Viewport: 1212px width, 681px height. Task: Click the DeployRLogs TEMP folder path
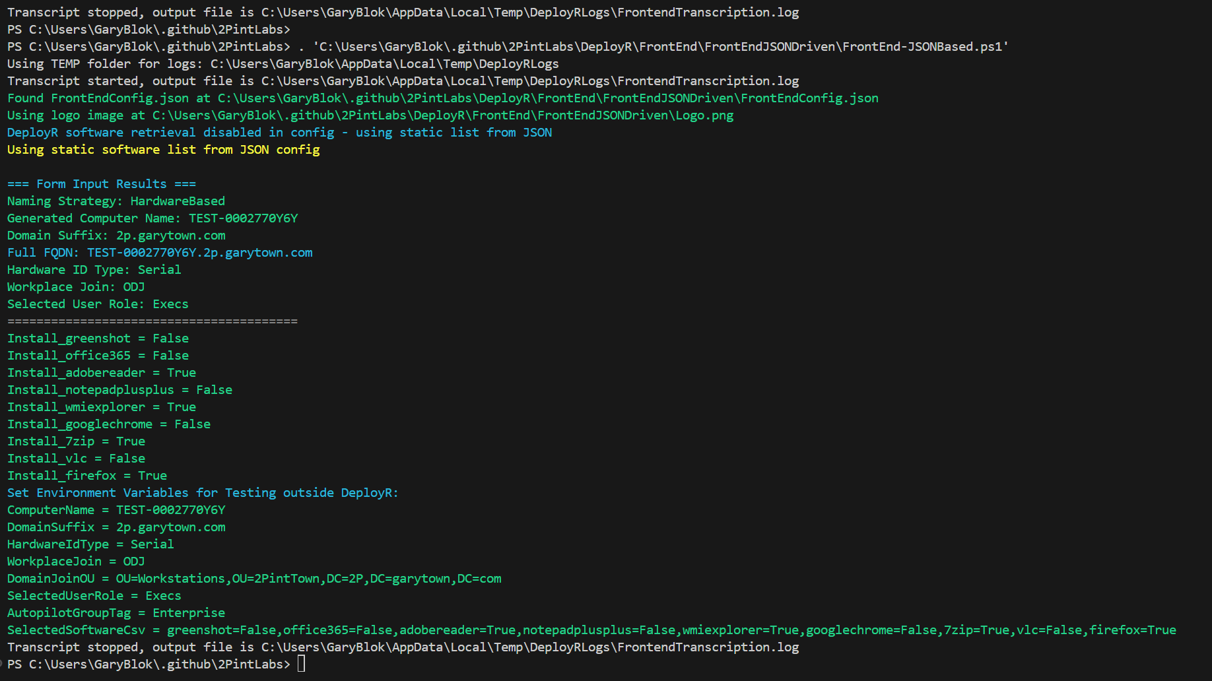click(384, 64)
